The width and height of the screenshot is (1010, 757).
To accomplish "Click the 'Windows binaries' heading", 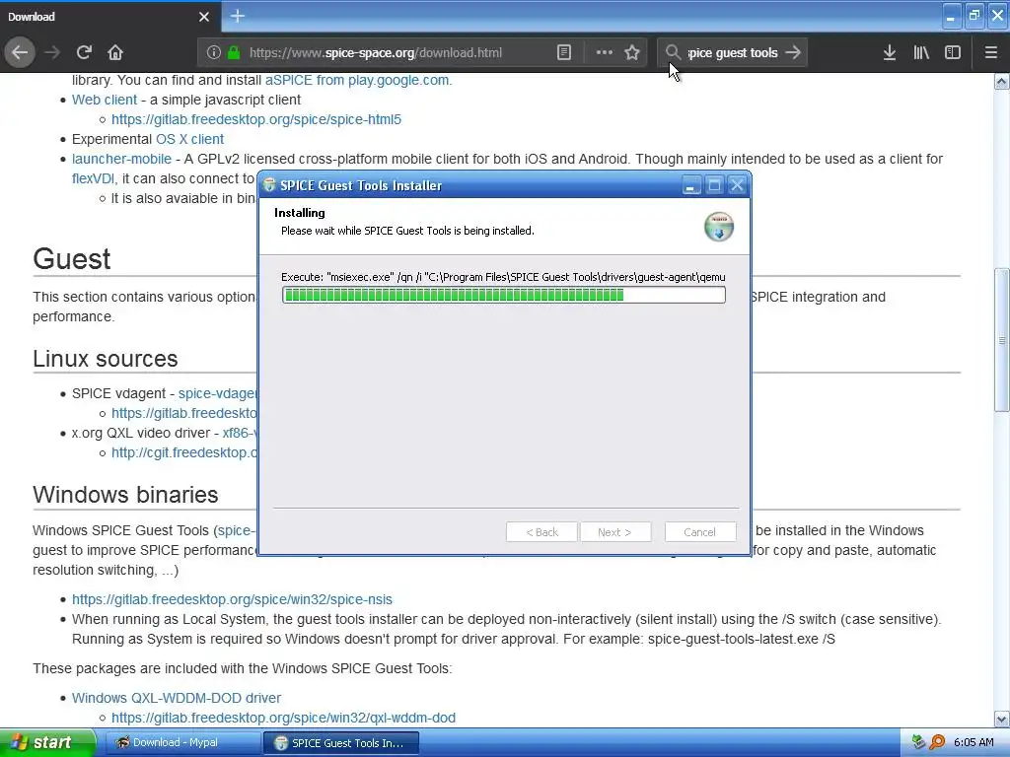I will [125, 495].
